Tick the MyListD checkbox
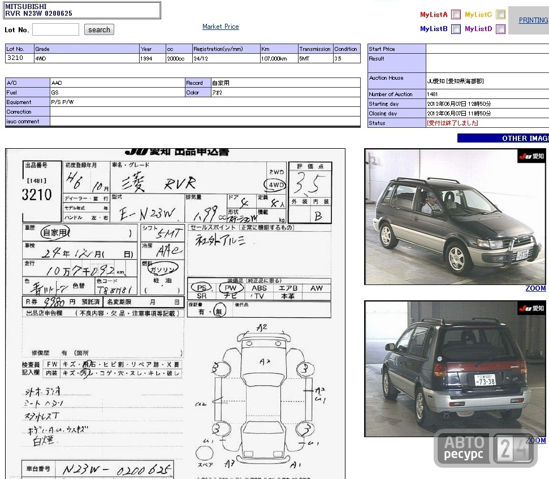This screenshot has width=549, height=479. (501, 29)
